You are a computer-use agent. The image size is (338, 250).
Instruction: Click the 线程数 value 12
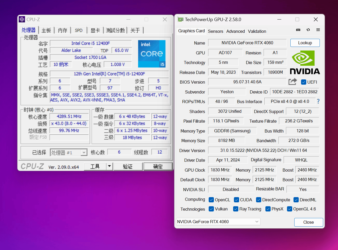pyautogui.click(x=160, y=152)
